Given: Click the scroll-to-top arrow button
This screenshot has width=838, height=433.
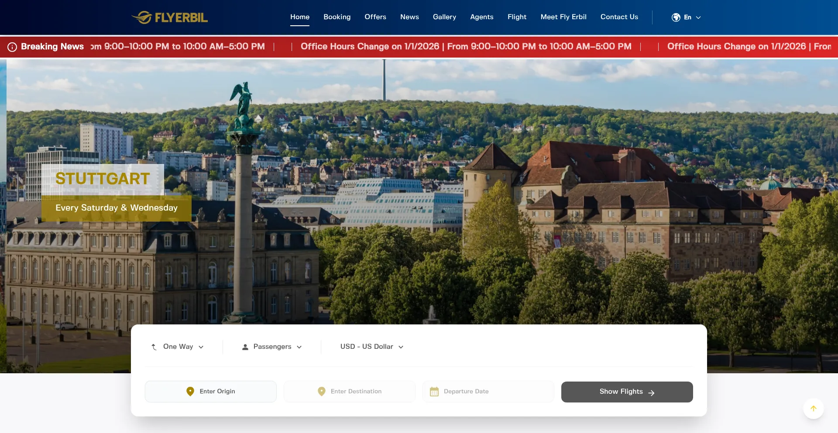Looking at the screenshot, I should 813,409.
